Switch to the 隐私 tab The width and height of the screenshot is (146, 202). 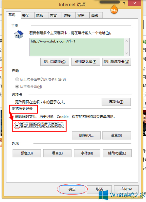click(x=39, y=15)
